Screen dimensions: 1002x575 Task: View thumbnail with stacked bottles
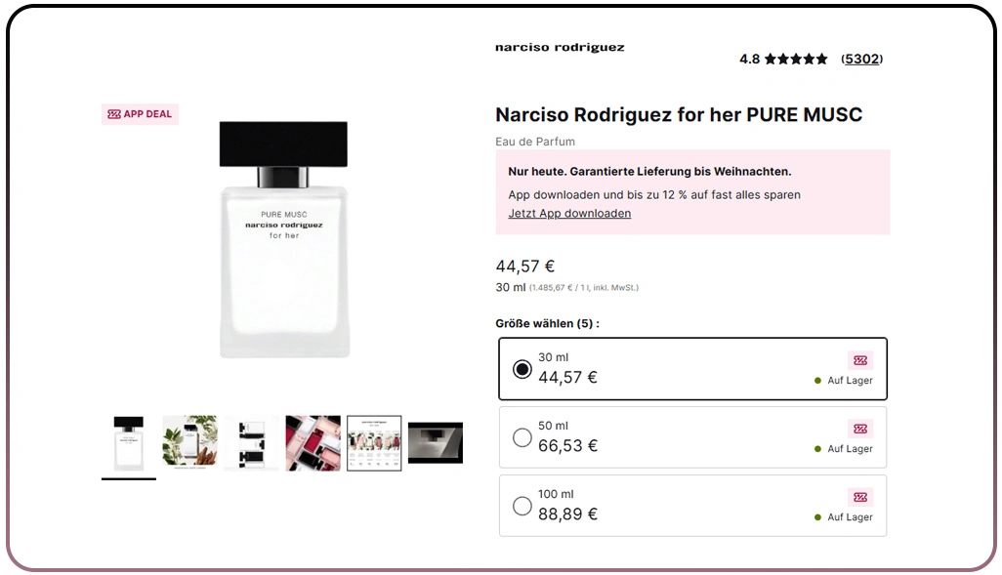point(252,443)
